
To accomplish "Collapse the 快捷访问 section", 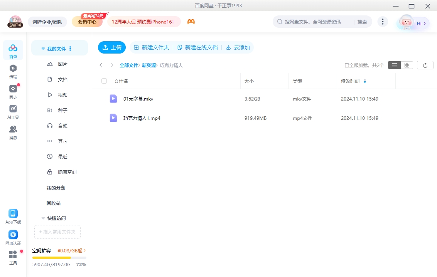I will click(43, 218).
